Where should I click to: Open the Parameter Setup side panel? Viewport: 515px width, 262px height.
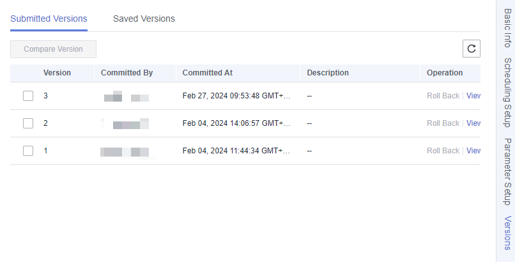click(x=507, y=172)
